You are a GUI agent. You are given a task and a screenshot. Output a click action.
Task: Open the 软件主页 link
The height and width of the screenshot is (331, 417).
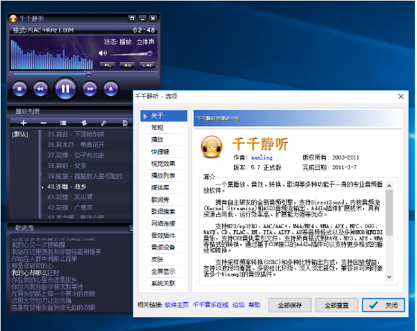pos(177,305)
